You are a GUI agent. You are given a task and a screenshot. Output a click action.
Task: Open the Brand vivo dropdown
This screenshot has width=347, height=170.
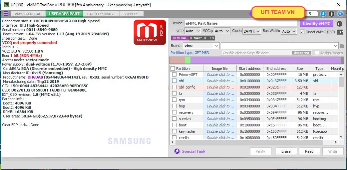tap(201, 46)
